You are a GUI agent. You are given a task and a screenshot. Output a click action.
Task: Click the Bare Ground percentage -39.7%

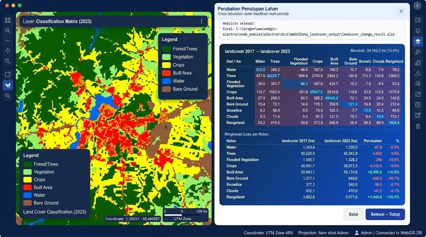point(393,178)
